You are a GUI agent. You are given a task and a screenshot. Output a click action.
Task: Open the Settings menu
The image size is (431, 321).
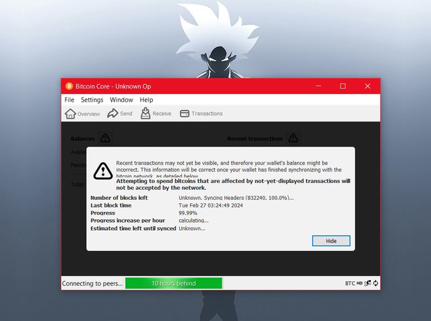click(92, 100)
